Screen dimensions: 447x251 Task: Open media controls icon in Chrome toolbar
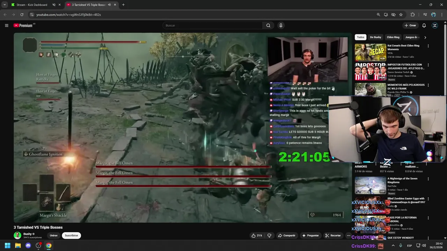pyautogui.click(x=425, y=15)
